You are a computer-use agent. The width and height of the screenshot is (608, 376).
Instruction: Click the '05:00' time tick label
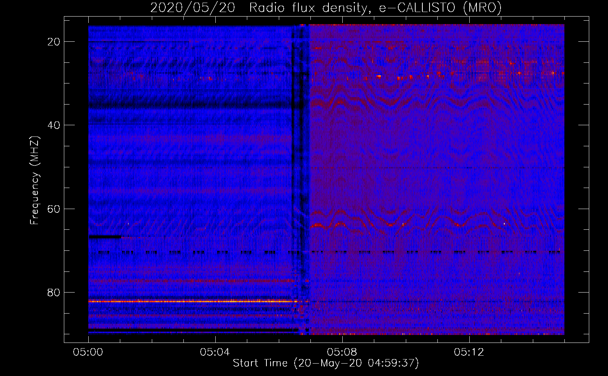pyautogui.click(x=88, y=352)
